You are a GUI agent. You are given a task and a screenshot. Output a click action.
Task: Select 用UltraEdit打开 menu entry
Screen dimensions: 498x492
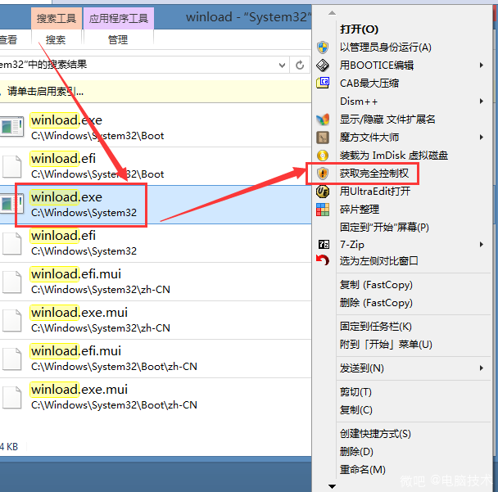point(375,192)
